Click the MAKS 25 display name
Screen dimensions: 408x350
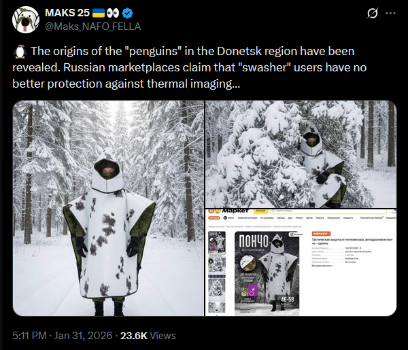pos(67,13)
